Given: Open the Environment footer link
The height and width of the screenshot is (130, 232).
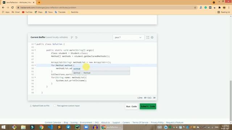Looking at the screenshot, I should 86,122.
